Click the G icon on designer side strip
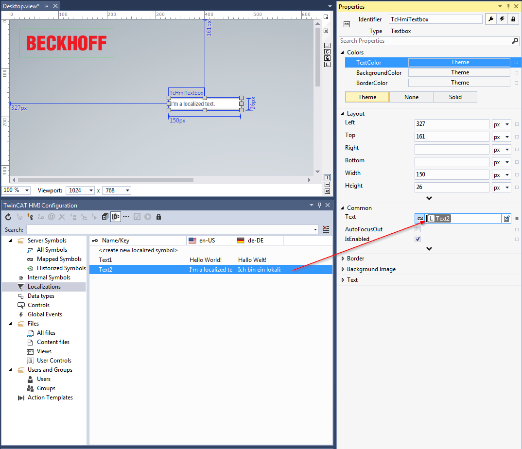This screenshot has width=522, height=449. pos(327,58)
